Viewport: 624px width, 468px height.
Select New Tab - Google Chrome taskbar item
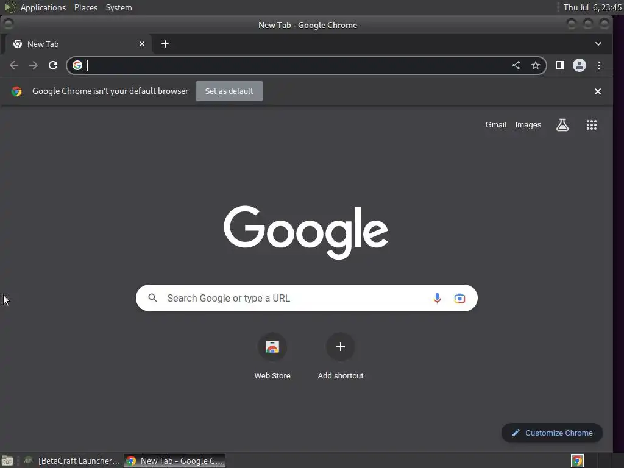tap(175, 461)
